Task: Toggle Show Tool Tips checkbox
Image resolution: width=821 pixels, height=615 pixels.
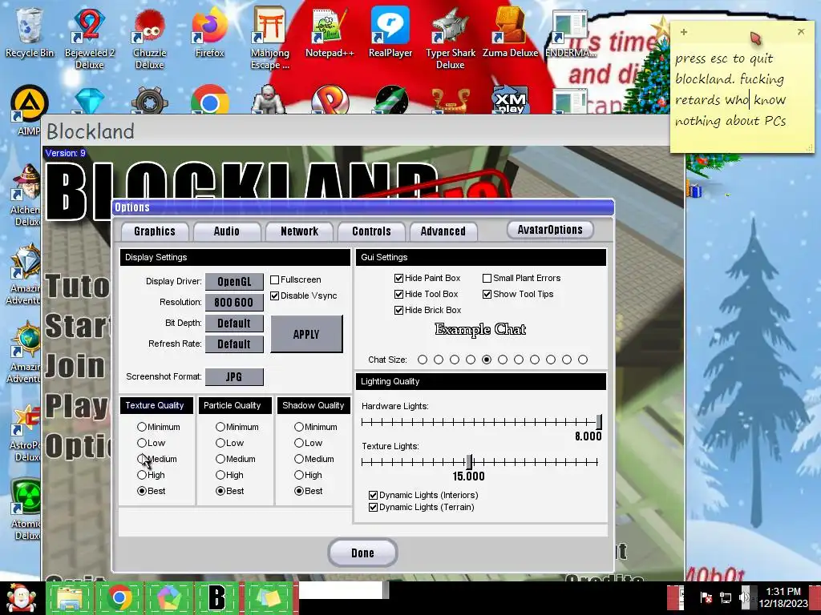Action: 487,295
